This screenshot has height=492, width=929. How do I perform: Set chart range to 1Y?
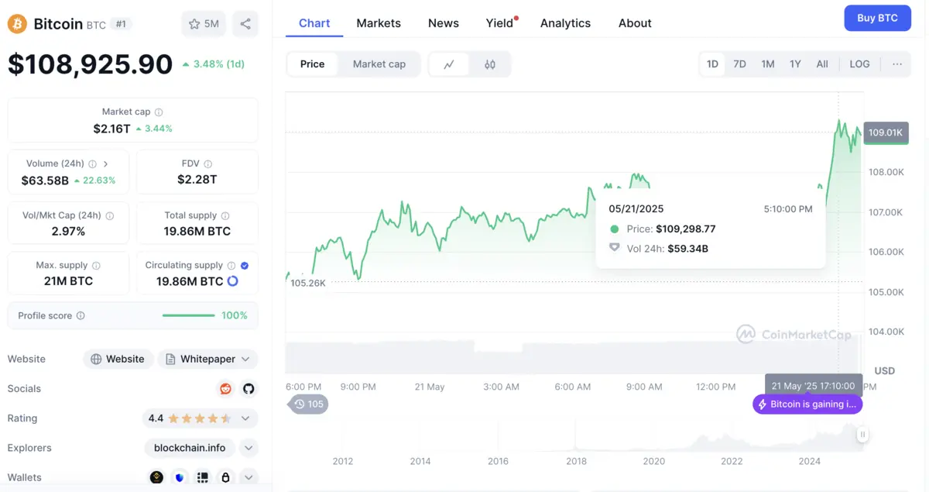795,64
